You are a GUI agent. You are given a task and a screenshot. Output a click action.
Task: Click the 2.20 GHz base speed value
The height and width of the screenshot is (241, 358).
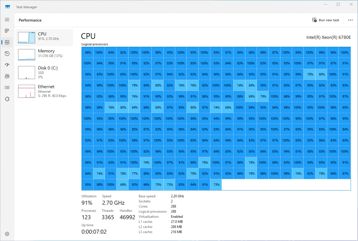click(x=177, y=196)
